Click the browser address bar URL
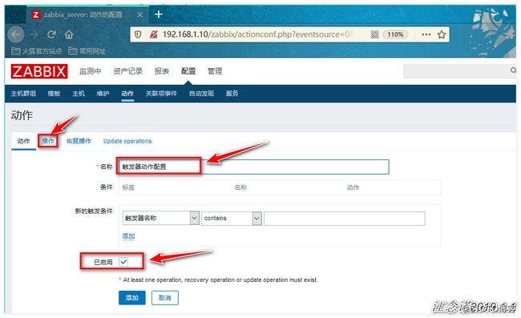 257,34
